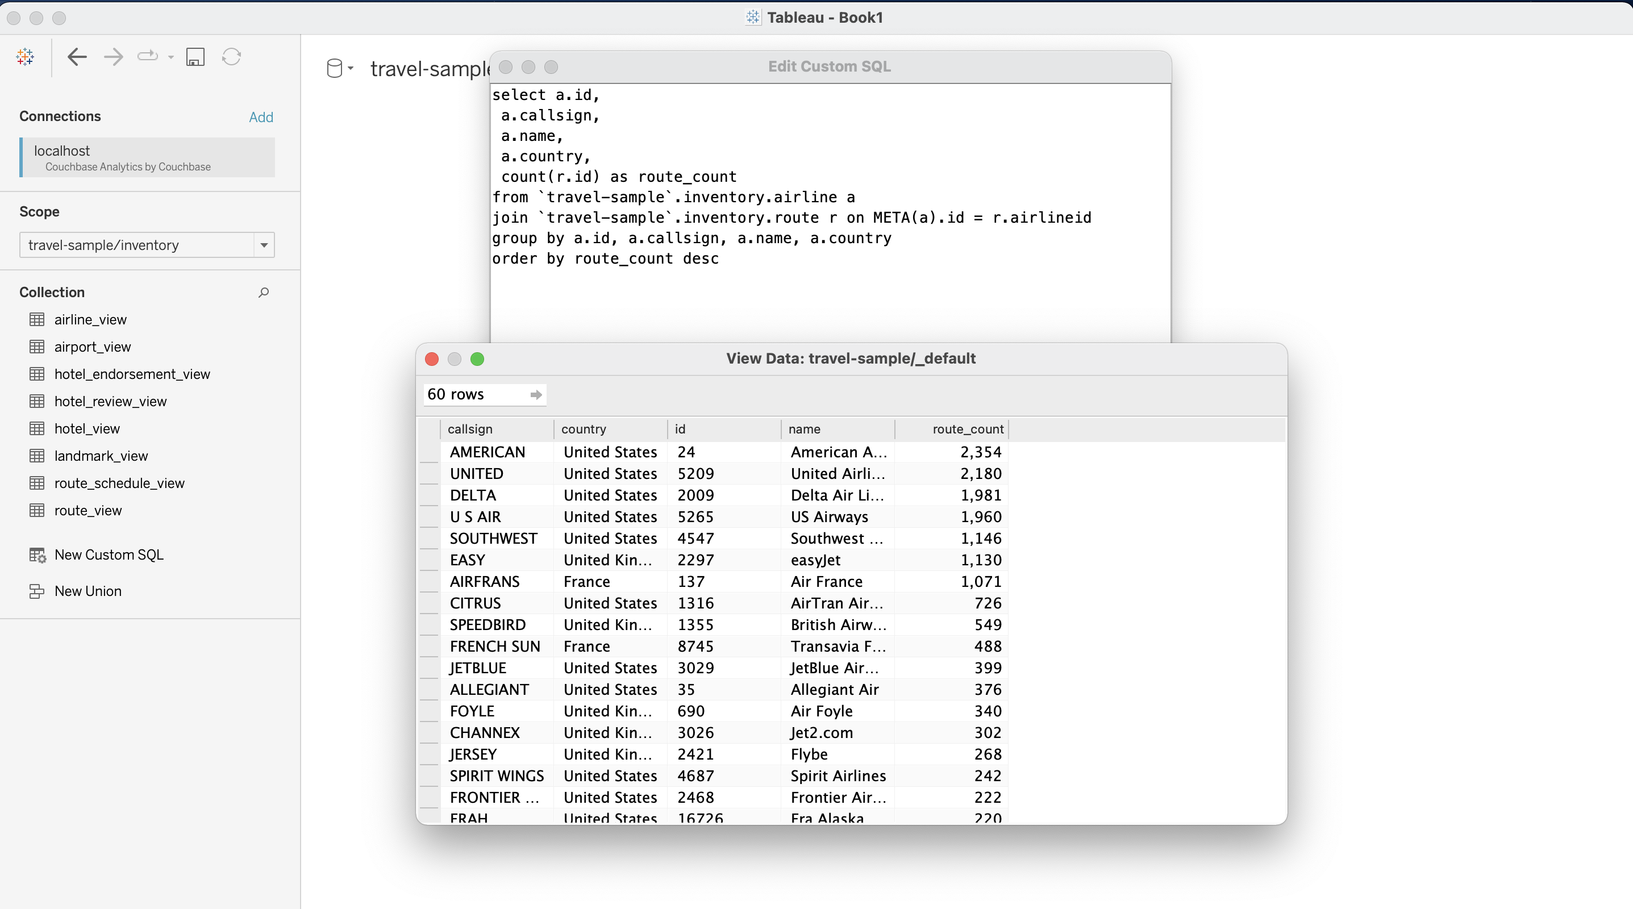
Task: Click the SOUTHWEST callsign cell
Action: click(497, 538)
